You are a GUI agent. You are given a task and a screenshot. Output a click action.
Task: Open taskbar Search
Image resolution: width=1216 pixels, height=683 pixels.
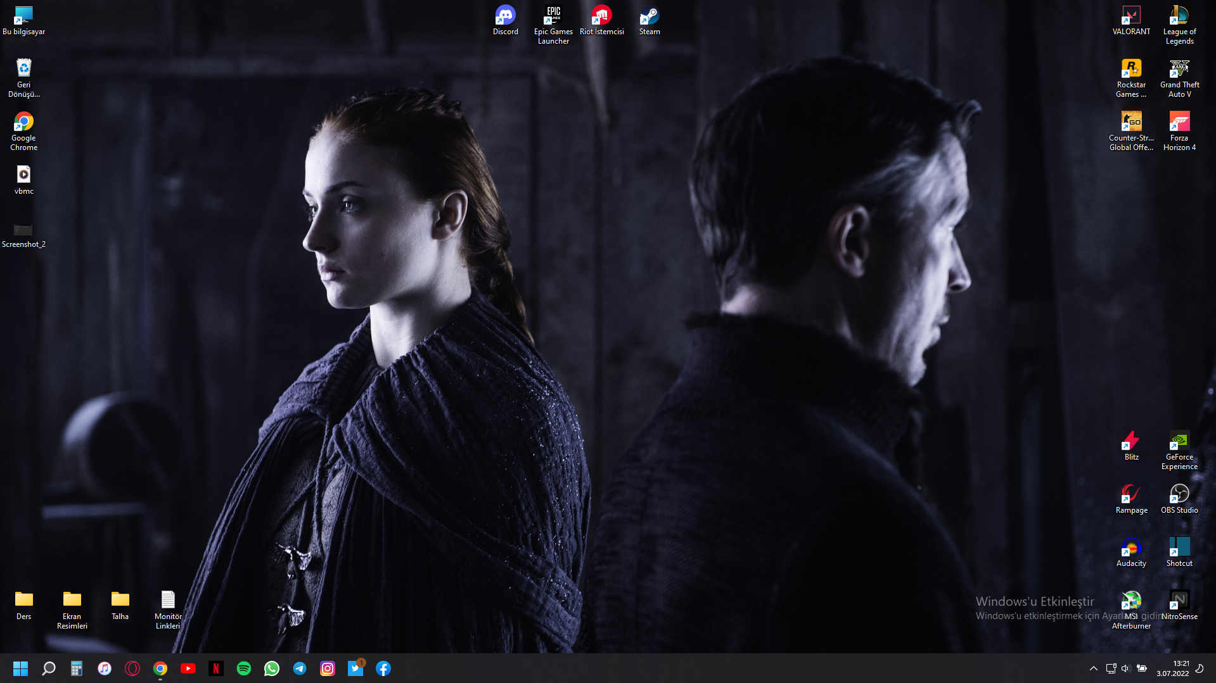tap(49, 668)
